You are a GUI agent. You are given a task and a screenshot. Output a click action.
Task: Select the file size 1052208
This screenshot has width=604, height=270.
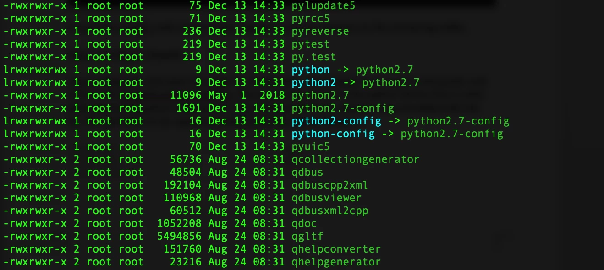point(180,224)
